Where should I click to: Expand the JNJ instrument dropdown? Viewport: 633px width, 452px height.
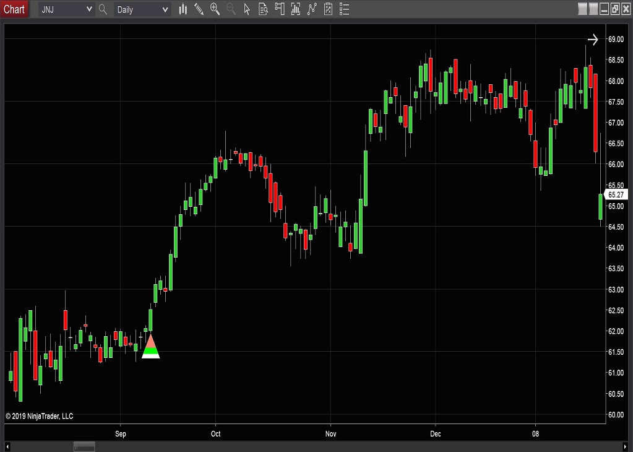click(x=89, y=9)
